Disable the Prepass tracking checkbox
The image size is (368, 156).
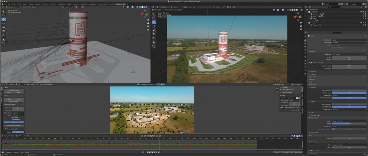13,117
